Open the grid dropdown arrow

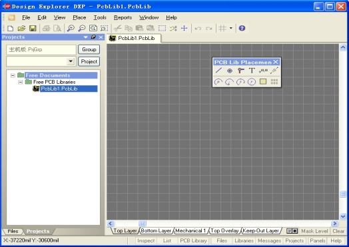(231, 28)
